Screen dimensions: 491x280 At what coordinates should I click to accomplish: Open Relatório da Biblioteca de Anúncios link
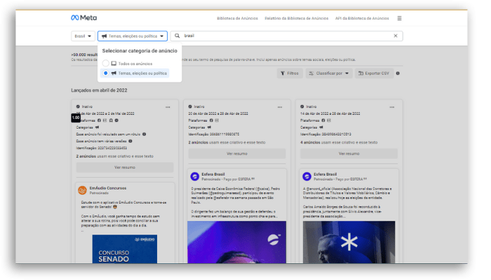(297, 18)
